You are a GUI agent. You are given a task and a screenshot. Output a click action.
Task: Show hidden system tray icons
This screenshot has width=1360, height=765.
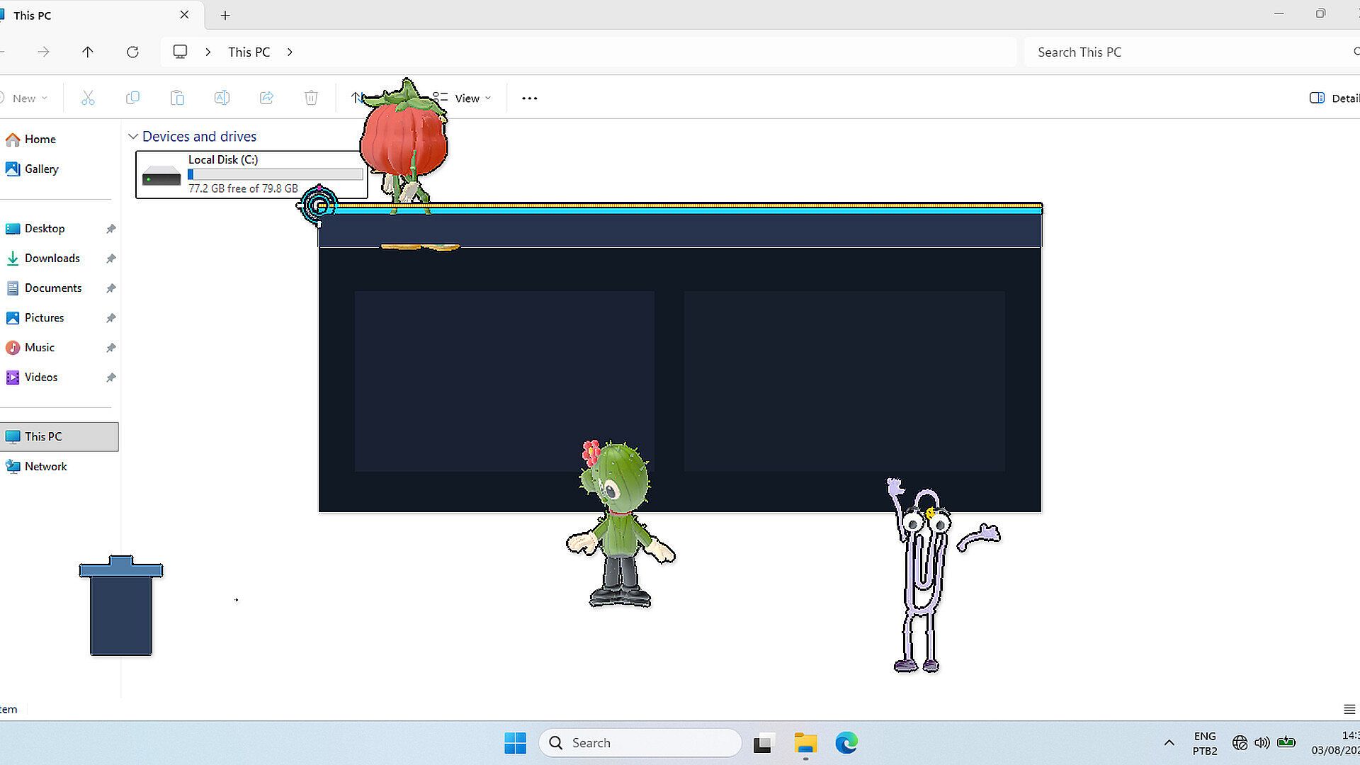1169,743
